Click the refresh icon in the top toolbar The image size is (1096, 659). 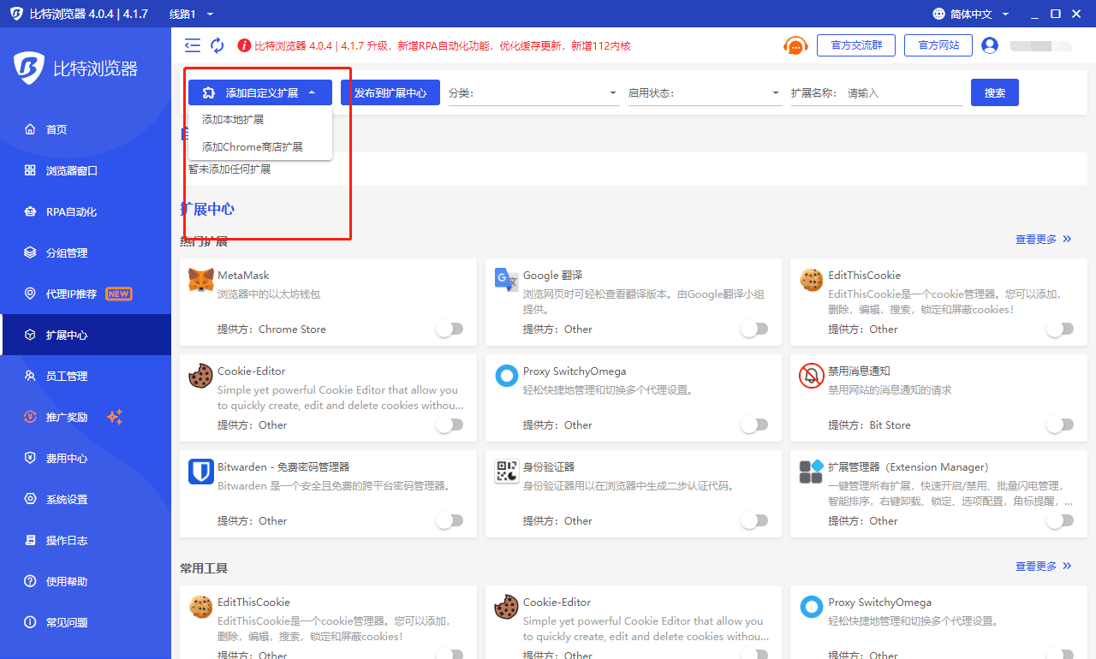point(217,45)
